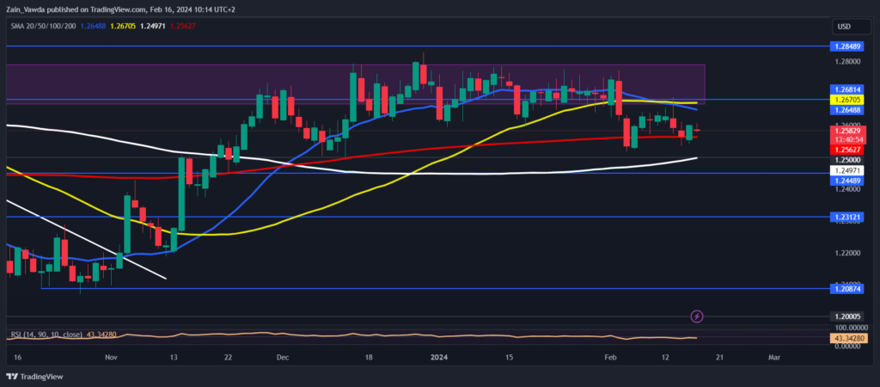
Task: Click the Nov label on the time axis
Action: (110, 355)
